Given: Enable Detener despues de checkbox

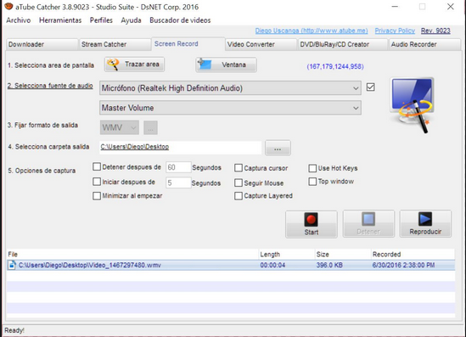Looking at the screenshot, I should 97,166.
